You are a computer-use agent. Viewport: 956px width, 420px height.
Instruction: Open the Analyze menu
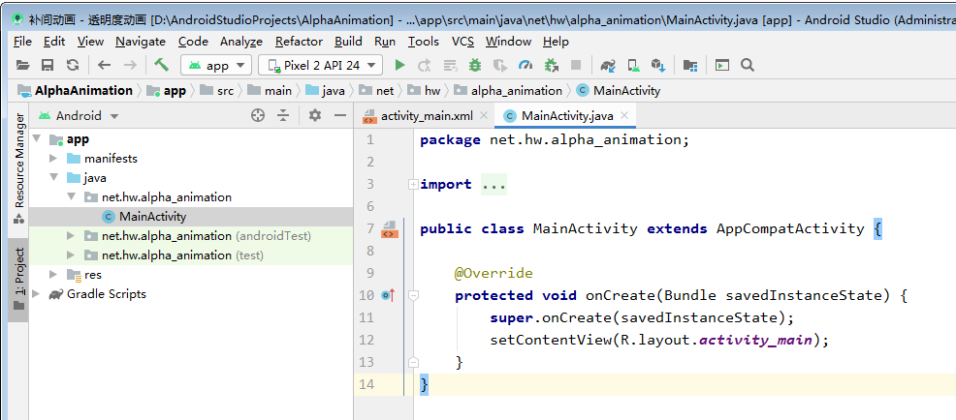click(241, 42)
